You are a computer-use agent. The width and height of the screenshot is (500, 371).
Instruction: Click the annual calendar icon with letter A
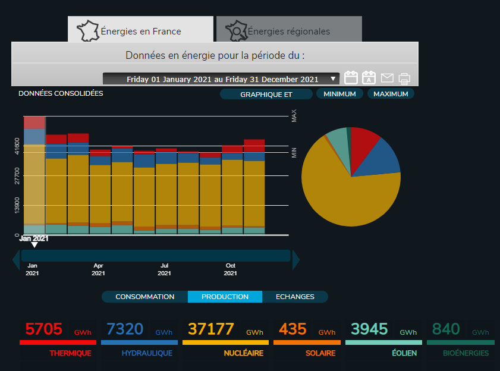tap(369, 78)
